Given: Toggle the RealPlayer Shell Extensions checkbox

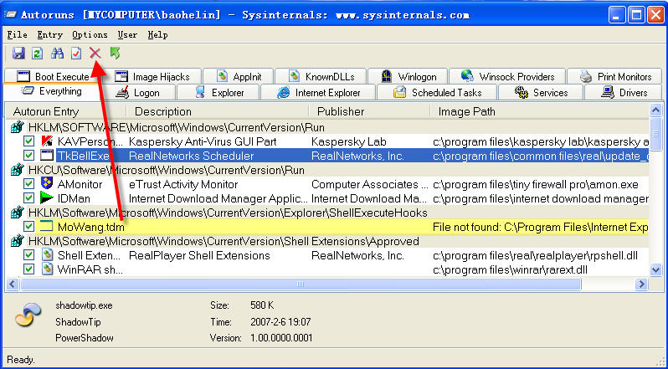Looking at the screenshot, I should tap(29, 255).
